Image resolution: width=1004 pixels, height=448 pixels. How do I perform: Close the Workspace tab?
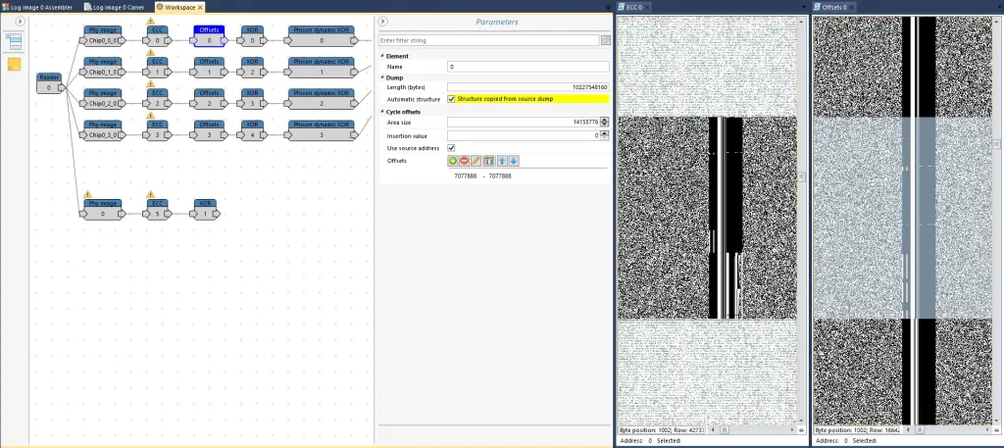[x=200, y=7]
